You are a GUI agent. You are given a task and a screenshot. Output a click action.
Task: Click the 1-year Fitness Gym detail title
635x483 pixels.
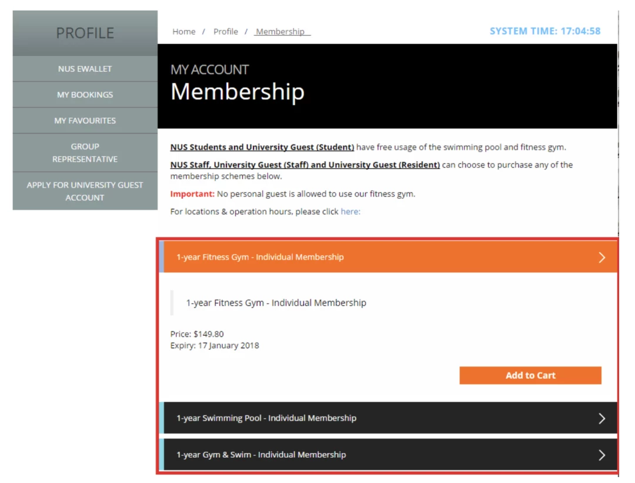click(276, 303)
